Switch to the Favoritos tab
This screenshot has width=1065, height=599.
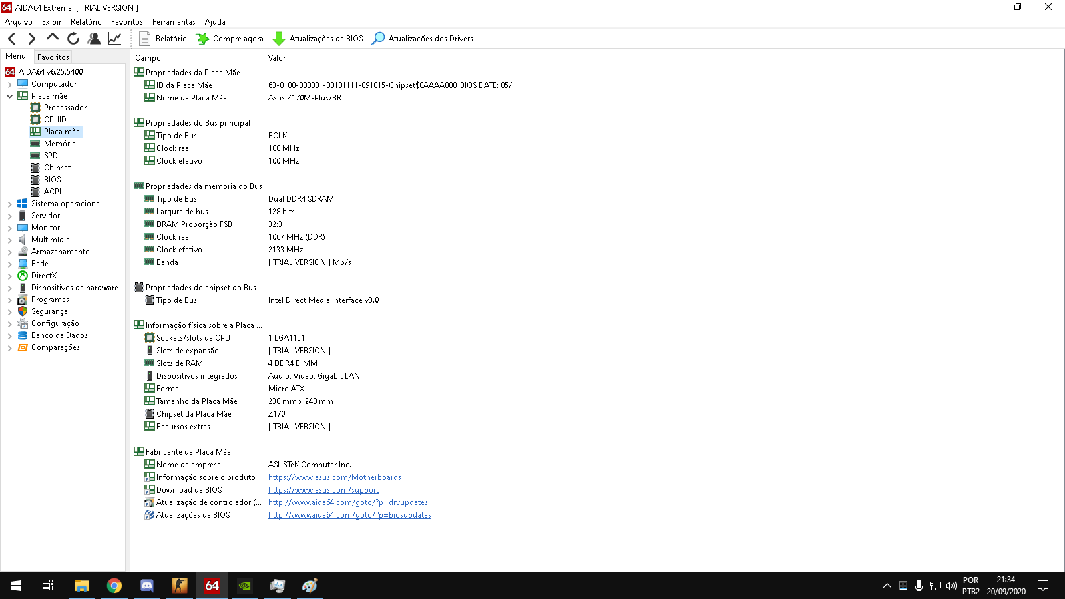tap(53, 57)
